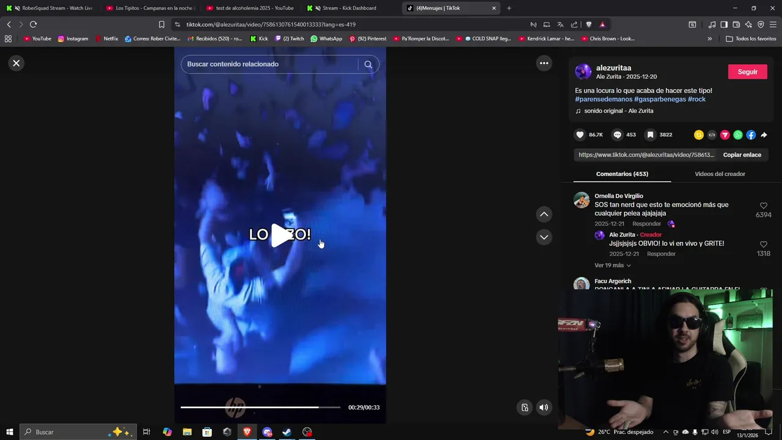Image resolution: width=782 pixels, height=440 pixels.
Task: Repost the video with yellow repost icon
Action: (698, 134)
